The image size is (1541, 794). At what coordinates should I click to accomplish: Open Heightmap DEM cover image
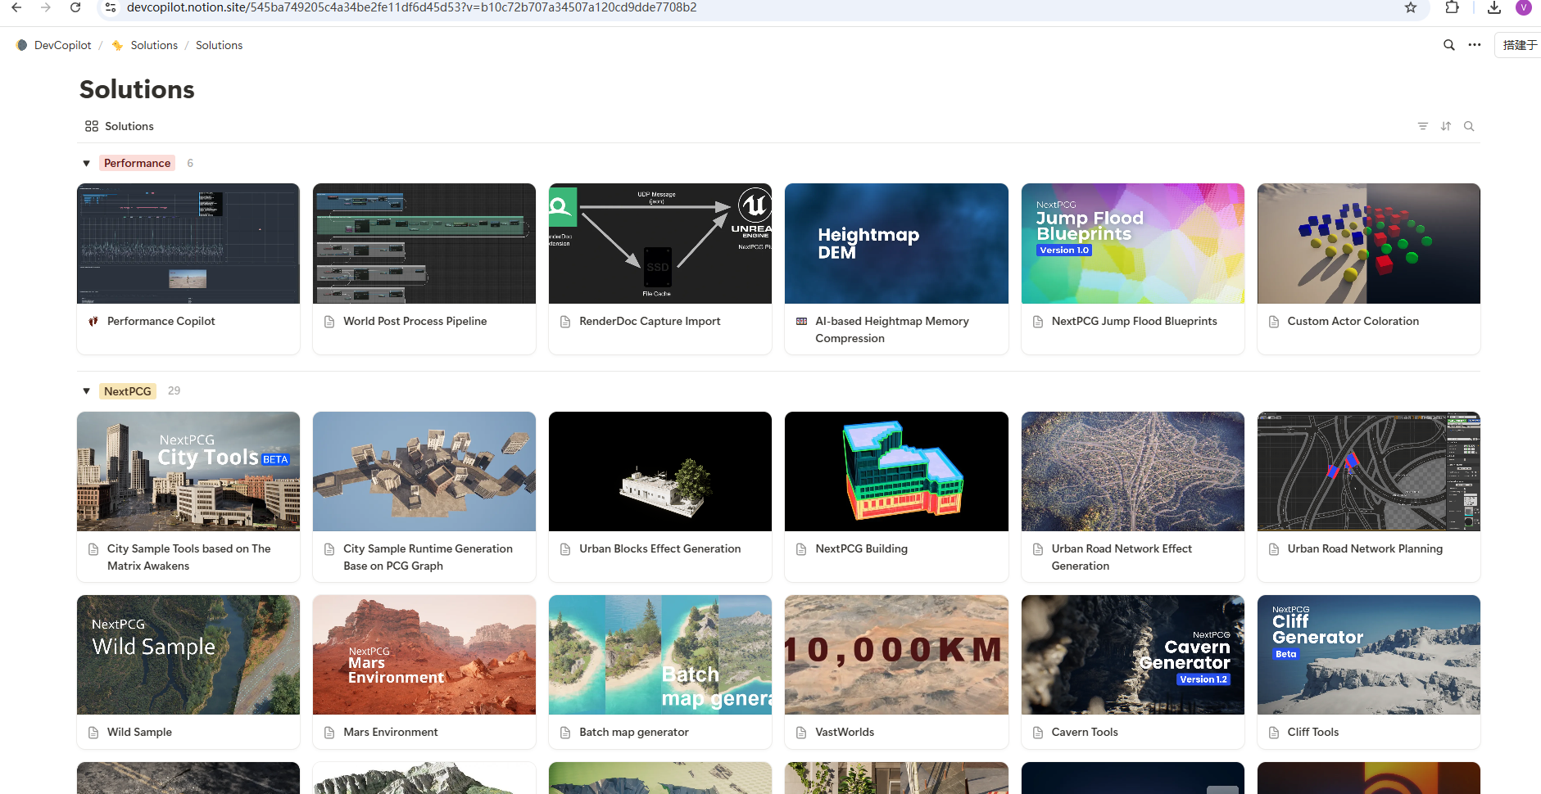pyautogui.click(x=896, y=243)
